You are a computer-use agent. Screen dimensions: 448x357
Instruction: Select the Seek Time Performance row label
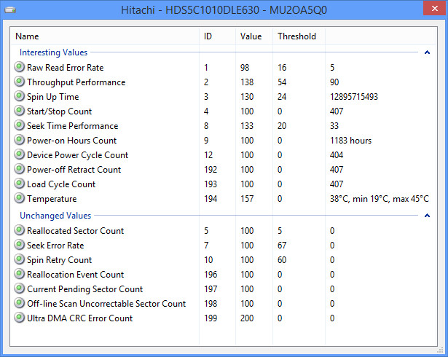click(73, 126)
